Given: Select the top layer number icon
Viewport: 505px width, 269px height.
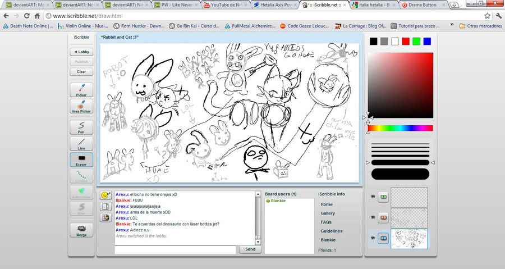Looking at the screenshot, I should pos(383,197).
